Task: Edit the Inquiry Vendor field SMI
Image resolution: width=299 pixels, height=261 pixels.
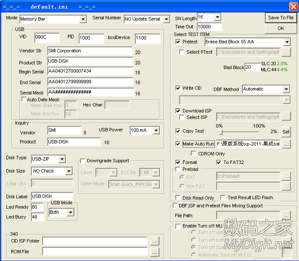Action: coord(64,130)
